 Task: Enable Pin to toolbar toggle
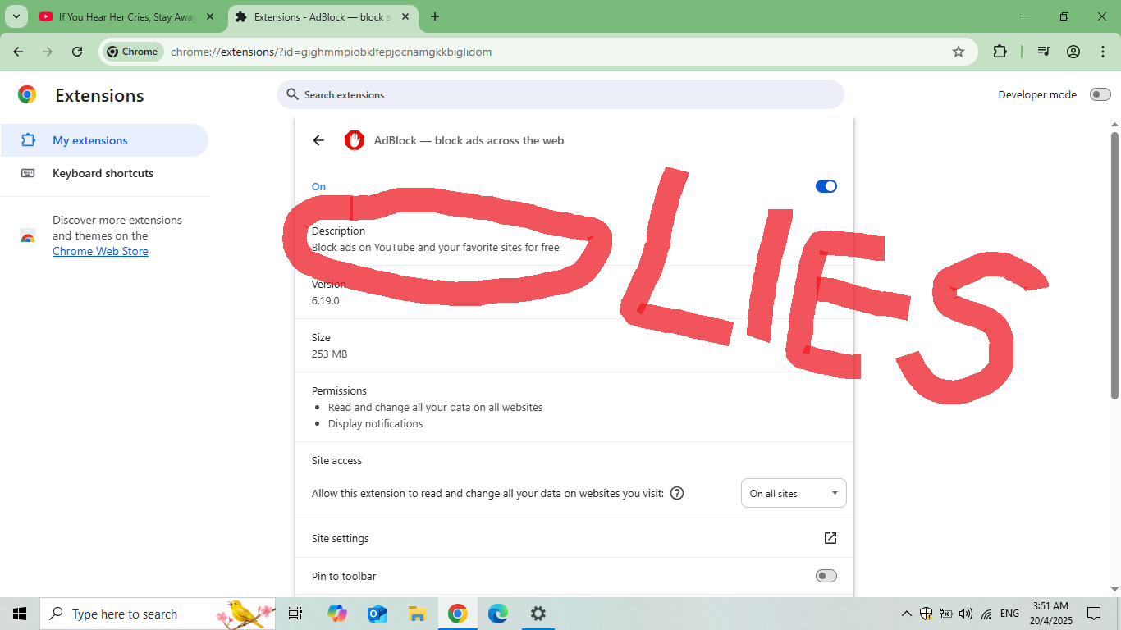(x=826, y=576)
